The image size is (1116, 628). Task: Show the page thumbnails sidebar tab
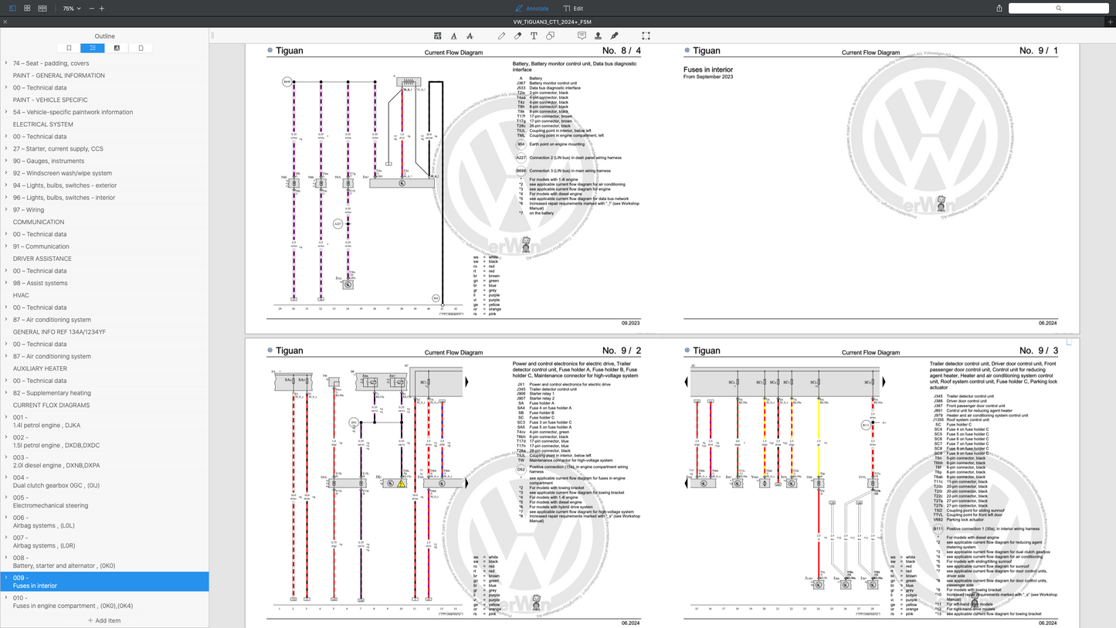[141, 48]
